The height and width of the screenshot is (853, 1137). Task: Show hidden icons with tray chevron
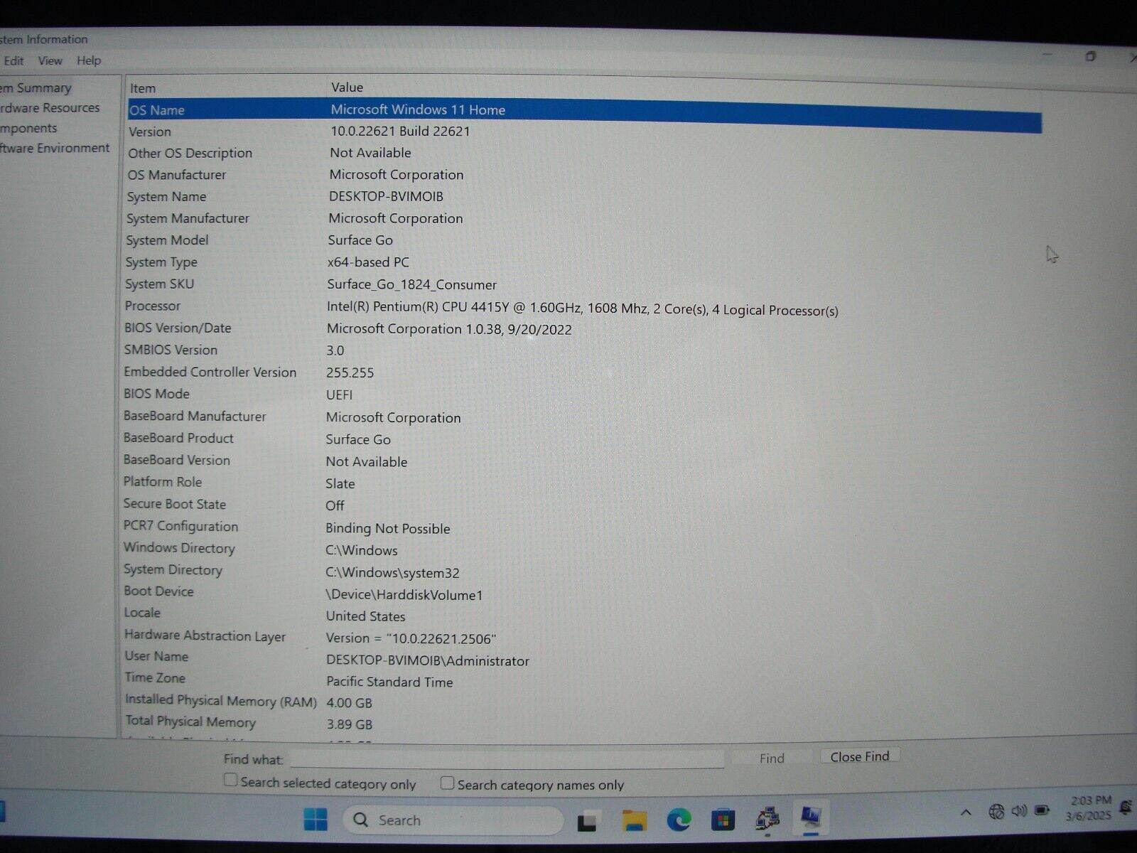(964, 810)
